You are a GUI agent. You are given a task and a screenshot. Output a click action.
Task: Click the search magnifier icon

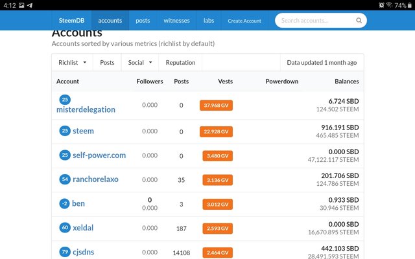click(359, 21)
